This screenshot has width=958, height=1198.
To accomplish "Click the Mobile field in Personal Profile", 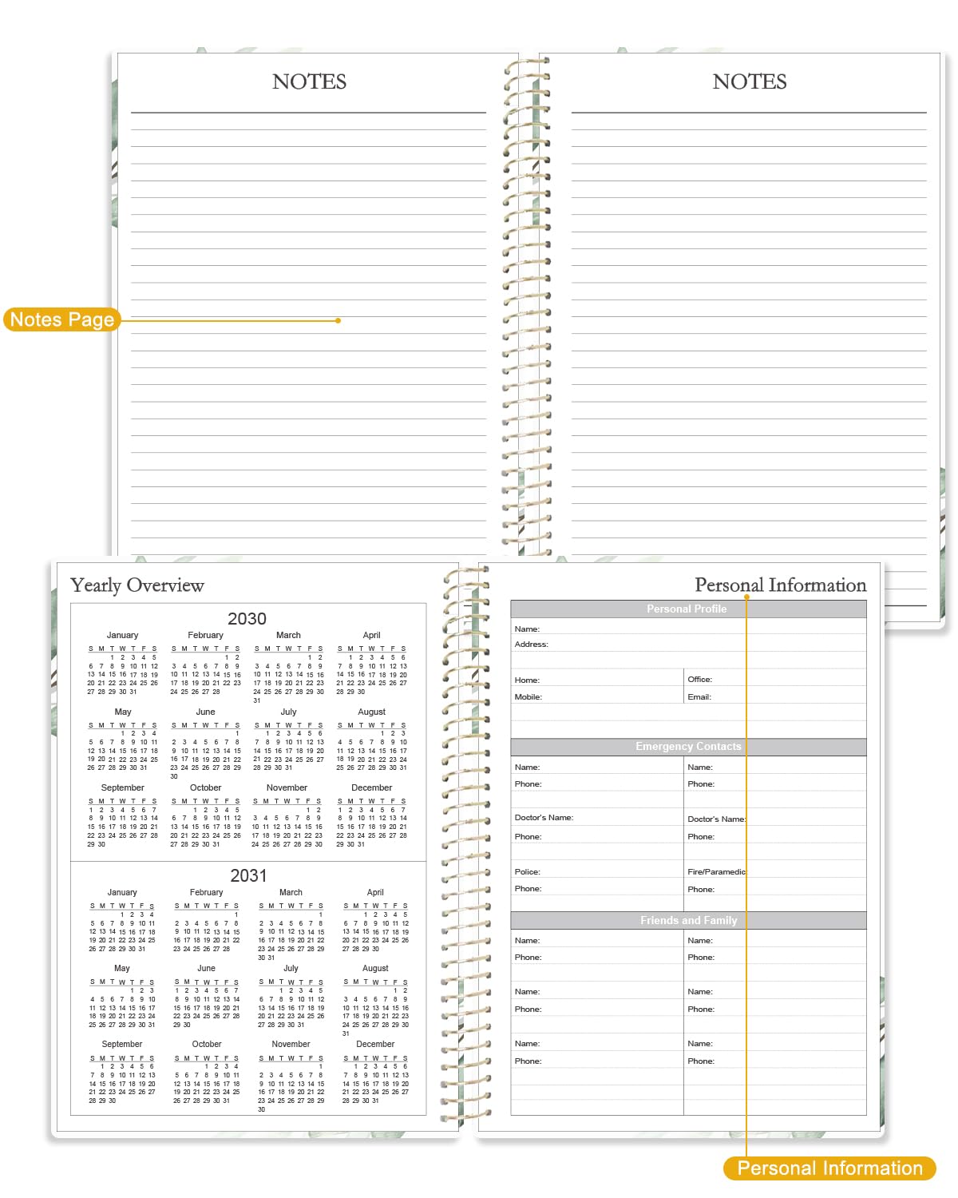I will tap(597, 696).
